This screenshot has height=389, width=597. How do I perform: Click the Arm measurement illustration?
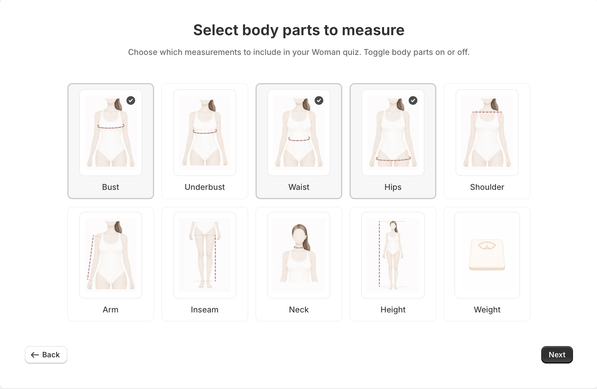[110, 255]
